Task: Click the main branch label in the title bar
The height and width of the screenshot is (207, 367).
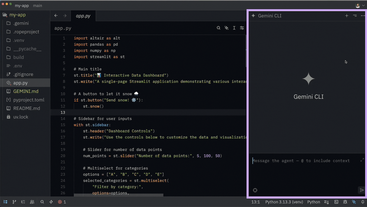Action: coord(37,5)
